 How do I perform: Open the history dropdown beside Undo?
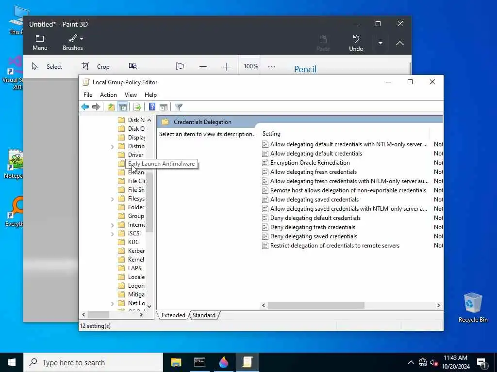point(380,43)
